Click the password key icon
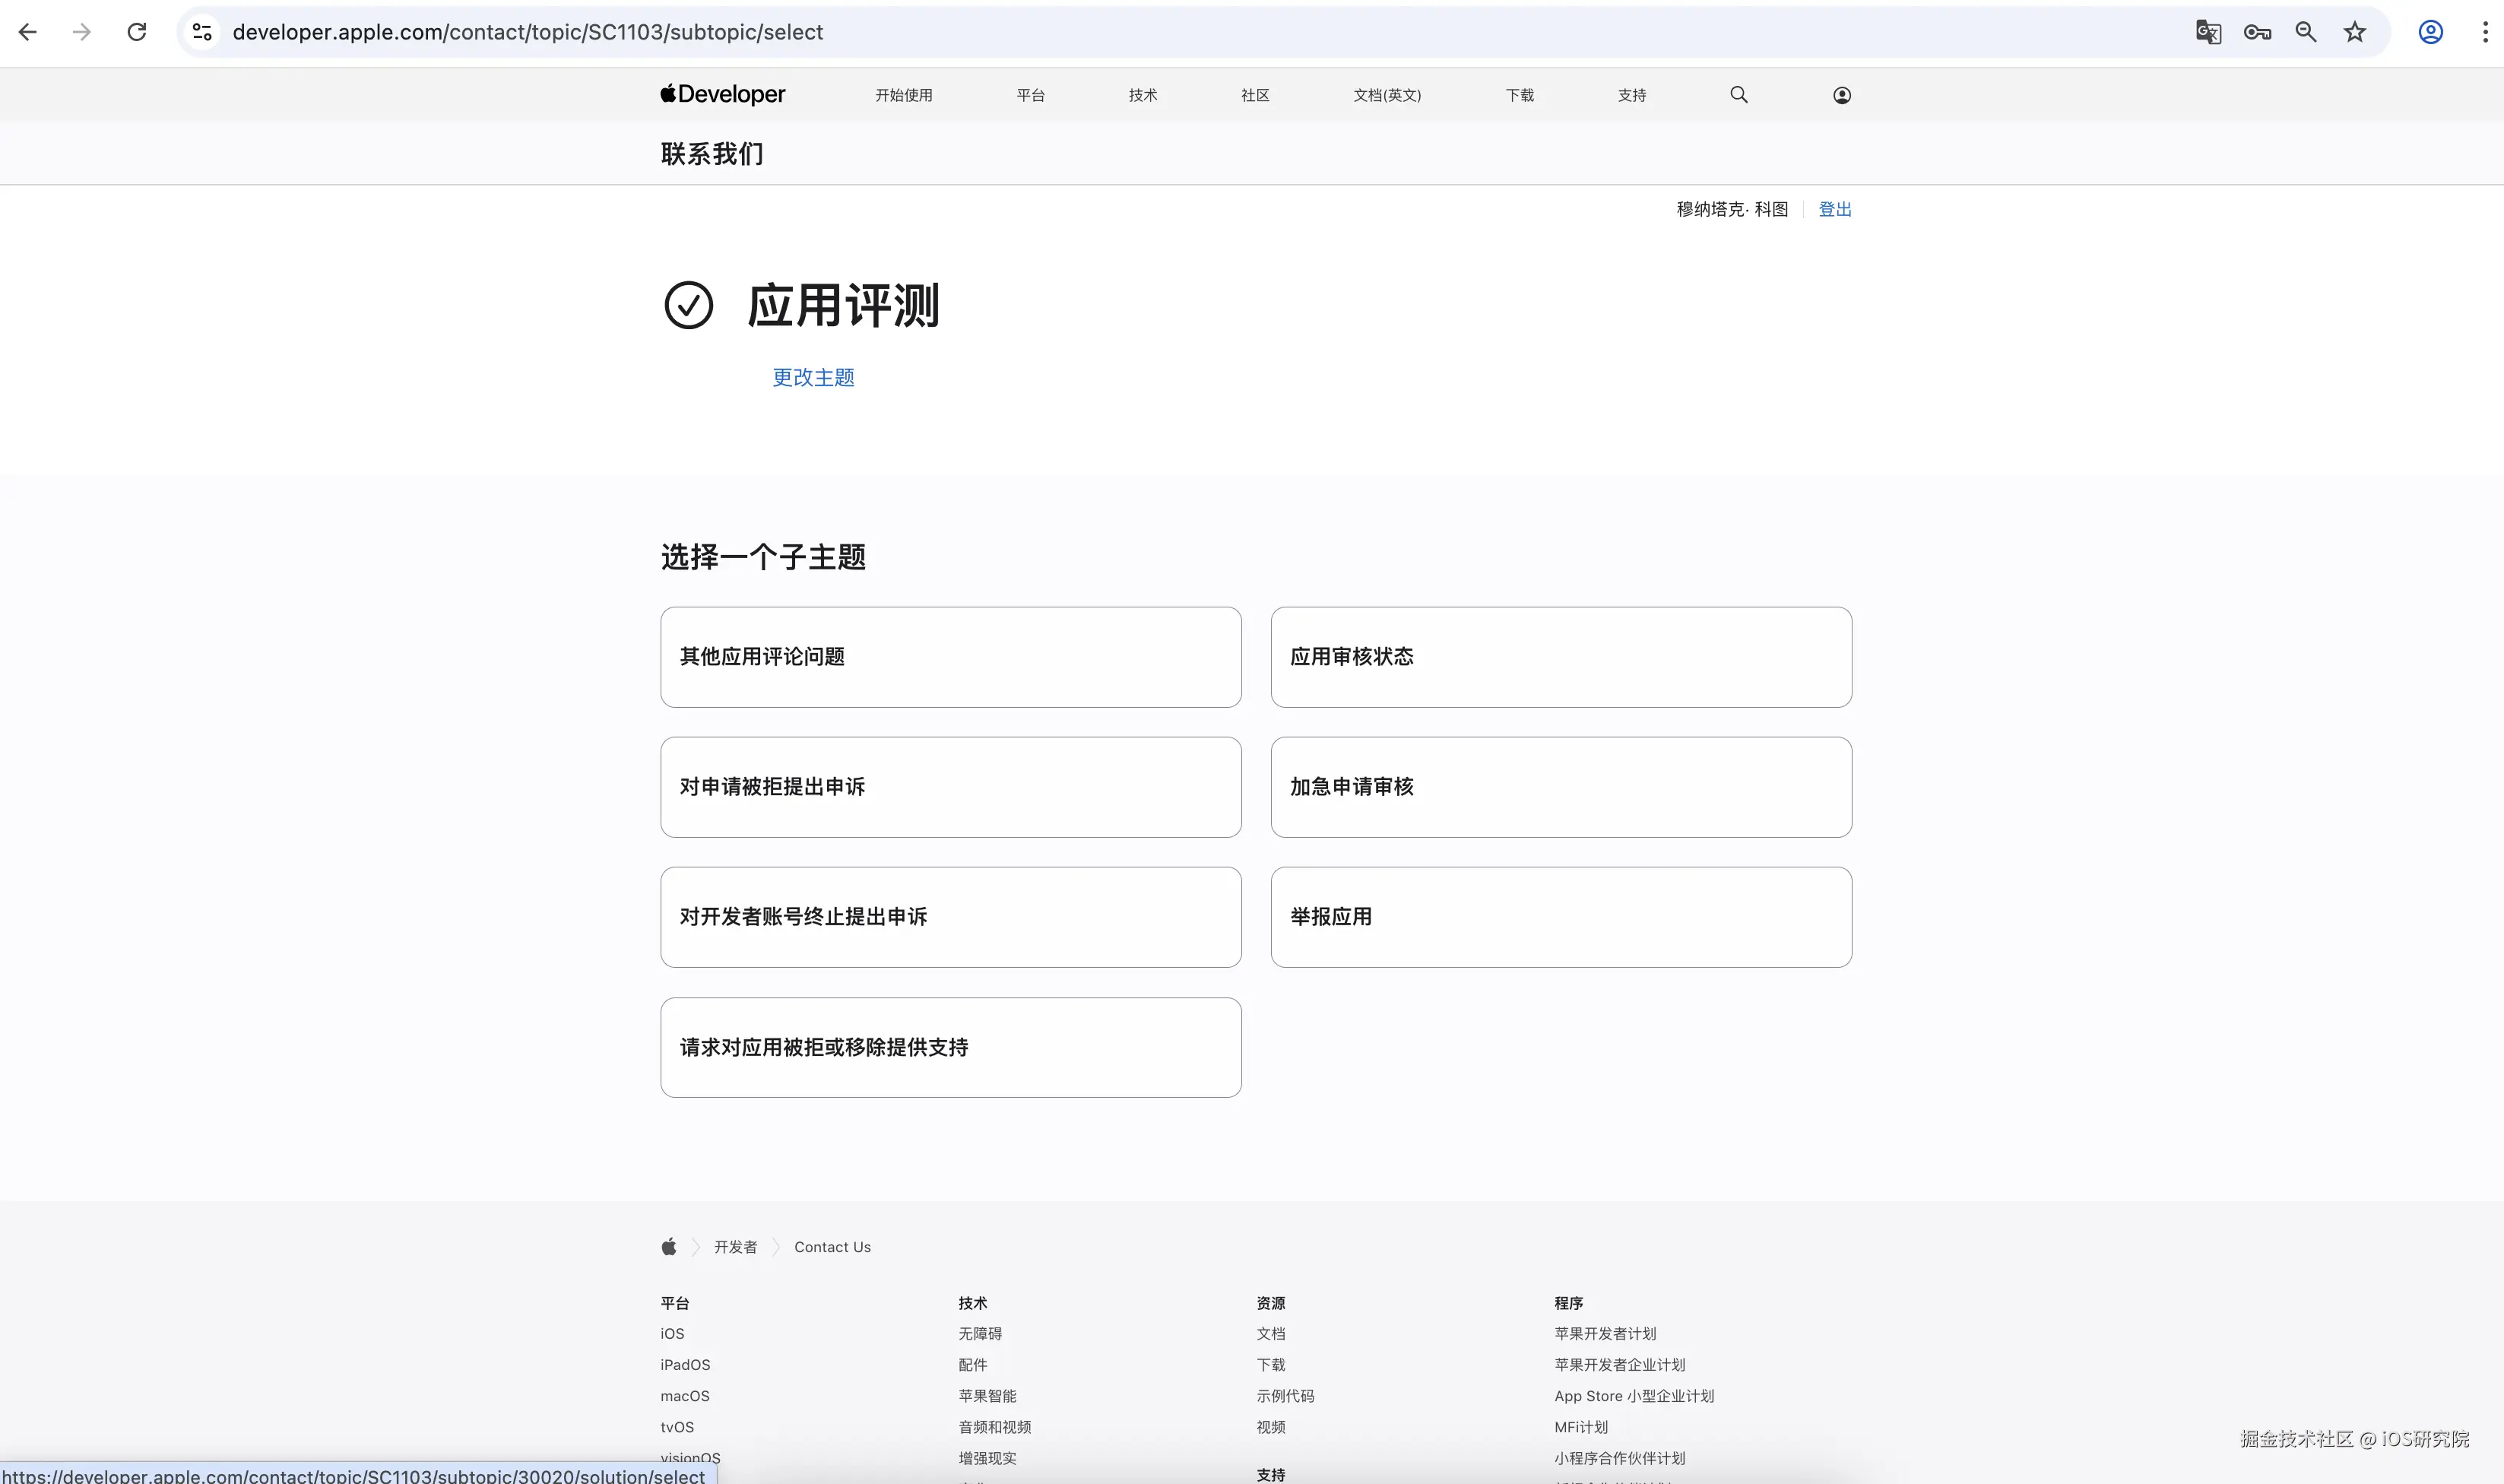 (x=2257, y=32)
